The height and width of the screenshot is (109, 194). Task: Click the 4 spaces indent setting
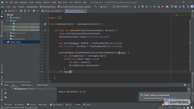tap(178, 108)
